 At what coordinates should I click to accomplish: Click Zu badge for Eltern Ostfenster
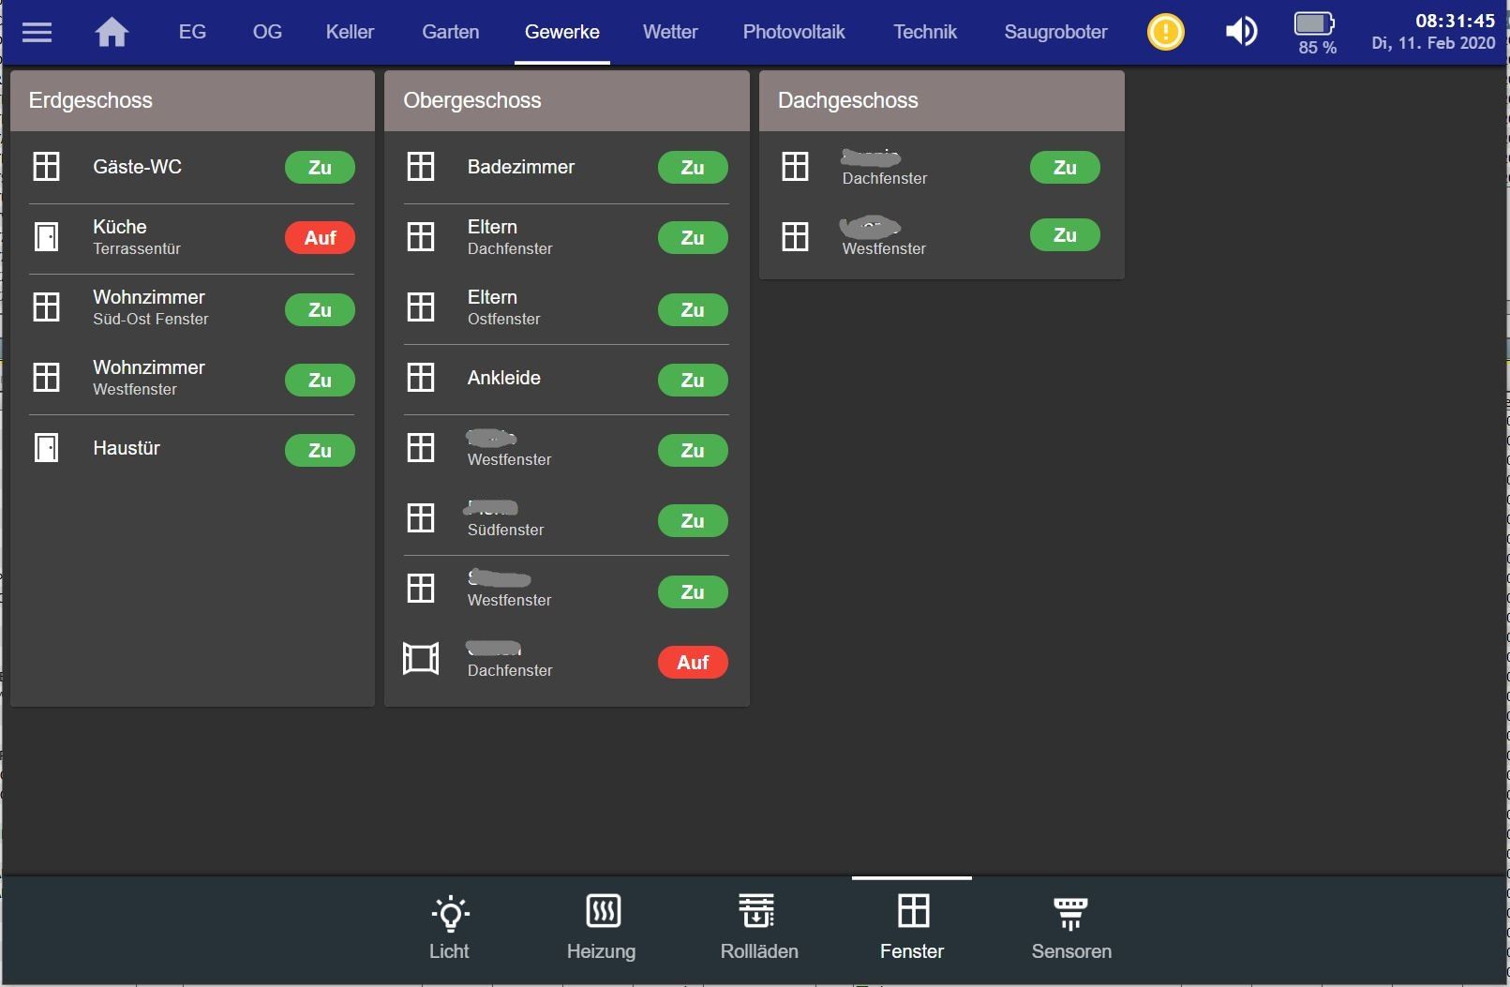pyautogui.click(x=693, y=310)
